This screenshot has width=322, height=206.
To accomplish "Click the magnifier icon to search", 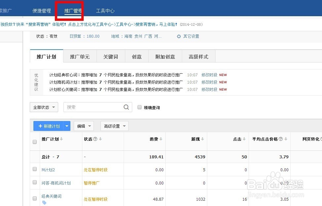I will [x=126, y=107].
